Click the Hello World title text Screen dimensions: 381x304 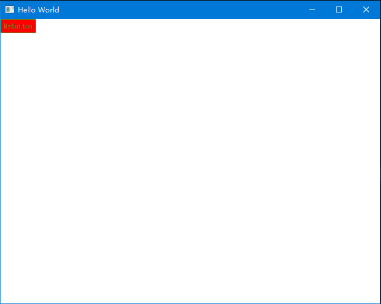click(x=39, y=10)
